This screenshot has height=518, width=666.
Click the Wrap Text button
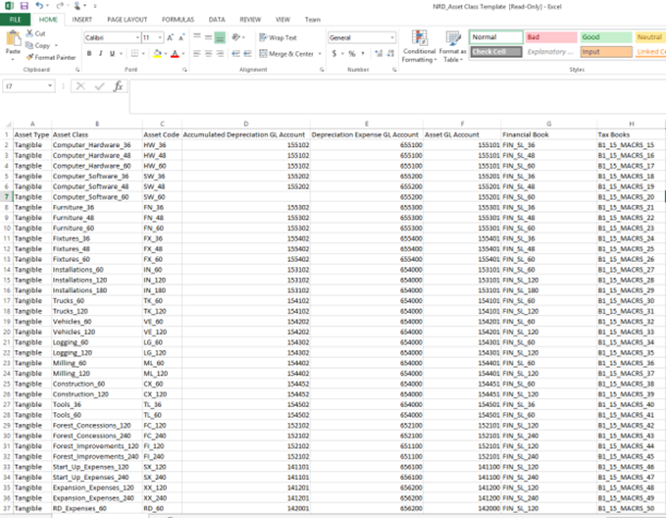[278, 37]
